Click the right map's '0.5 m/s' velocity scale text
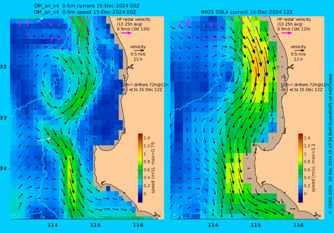The height and width of the screenshot is (233, 334). 298,54
